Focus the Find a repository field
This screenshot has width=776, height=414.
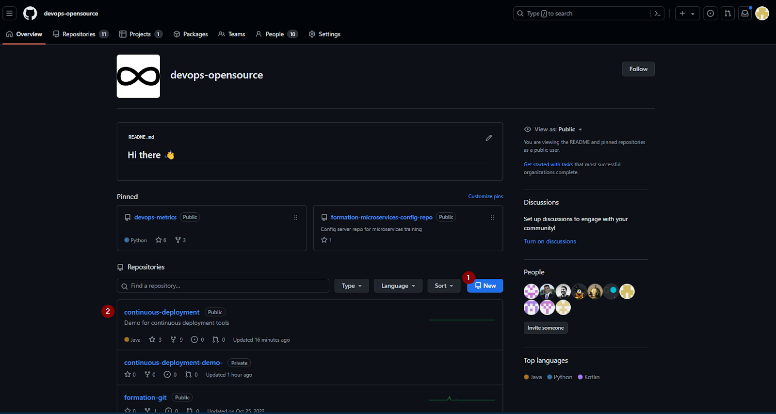[223, 286]
